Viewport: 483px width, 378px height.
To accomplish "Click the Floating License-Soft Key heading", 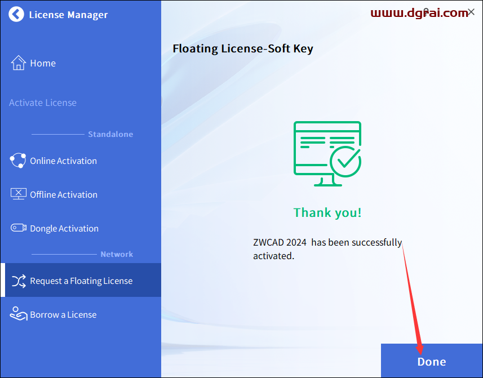I will [243, 48].
